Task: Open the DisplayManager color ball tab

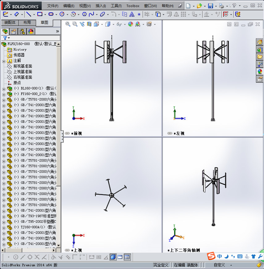Action: [31, 31]
